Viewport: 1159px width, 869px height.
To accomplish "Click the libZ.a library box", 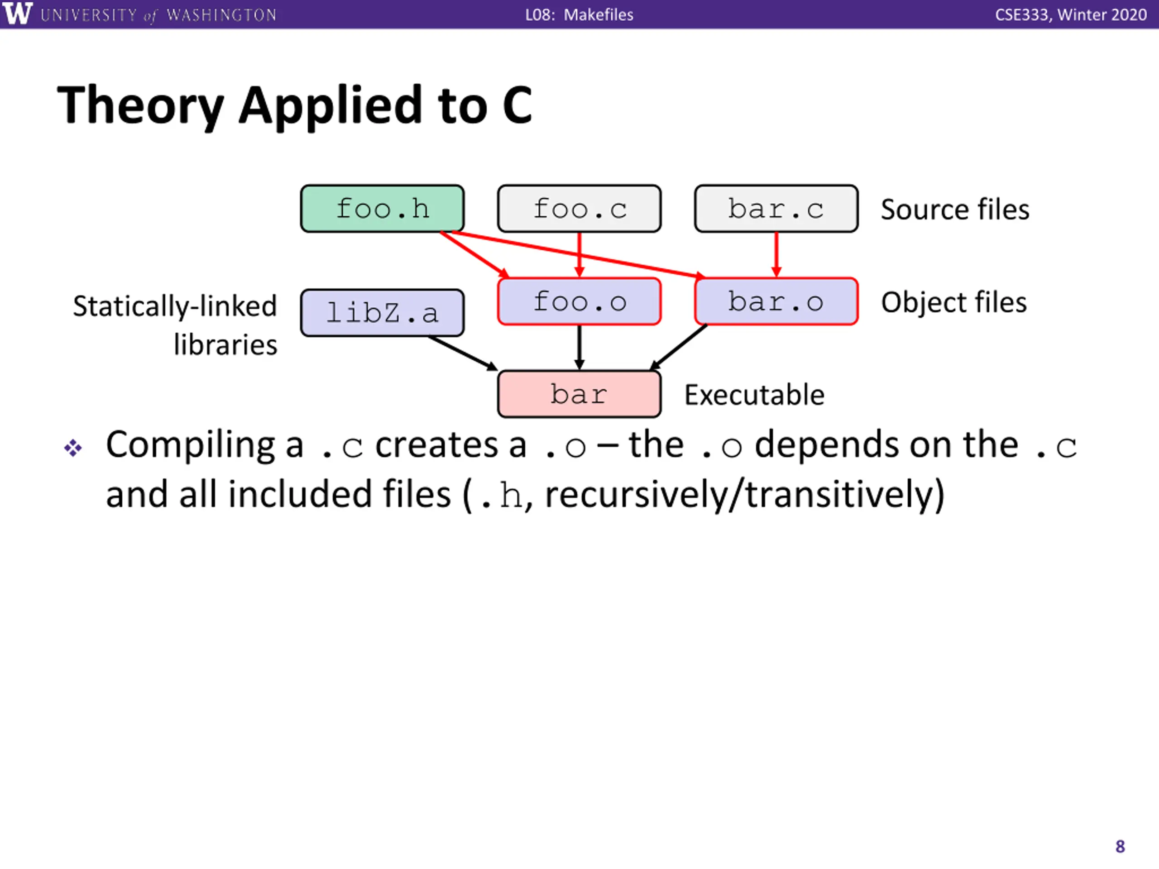I will pos(382,313).
